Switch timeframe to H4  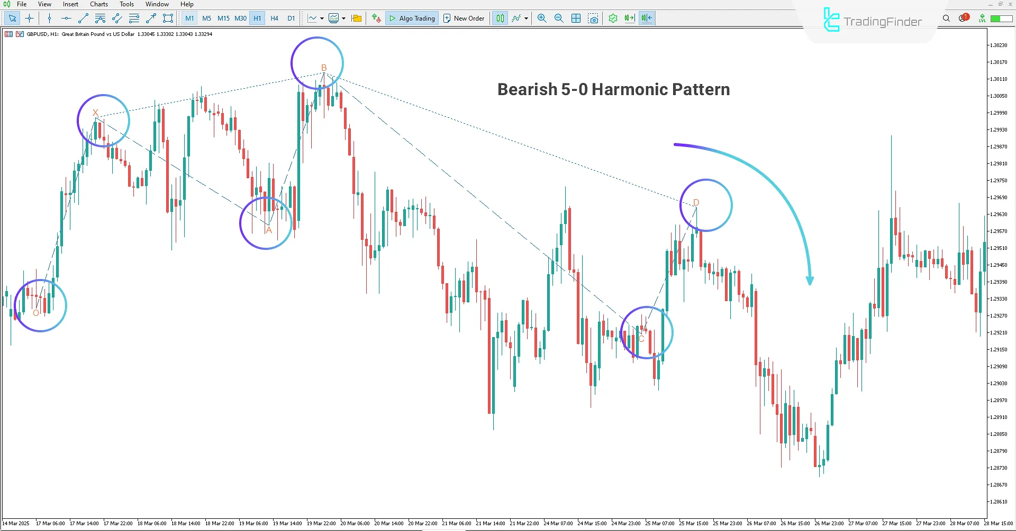click(x=274, y=18)
